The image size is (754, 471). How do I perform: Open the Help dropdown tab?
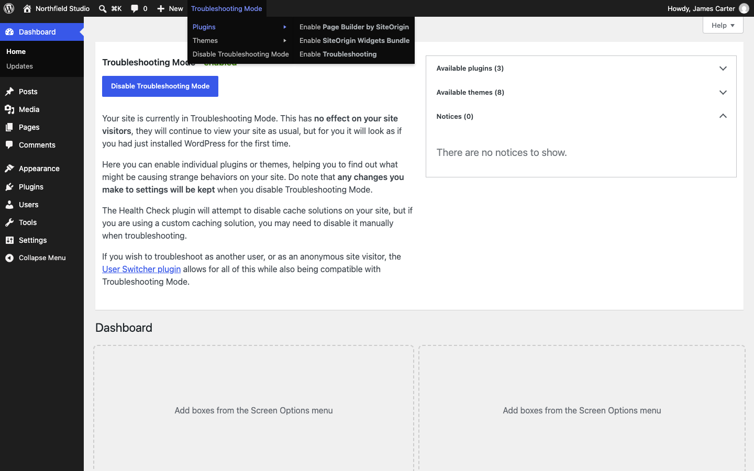(x=723, y=25)
